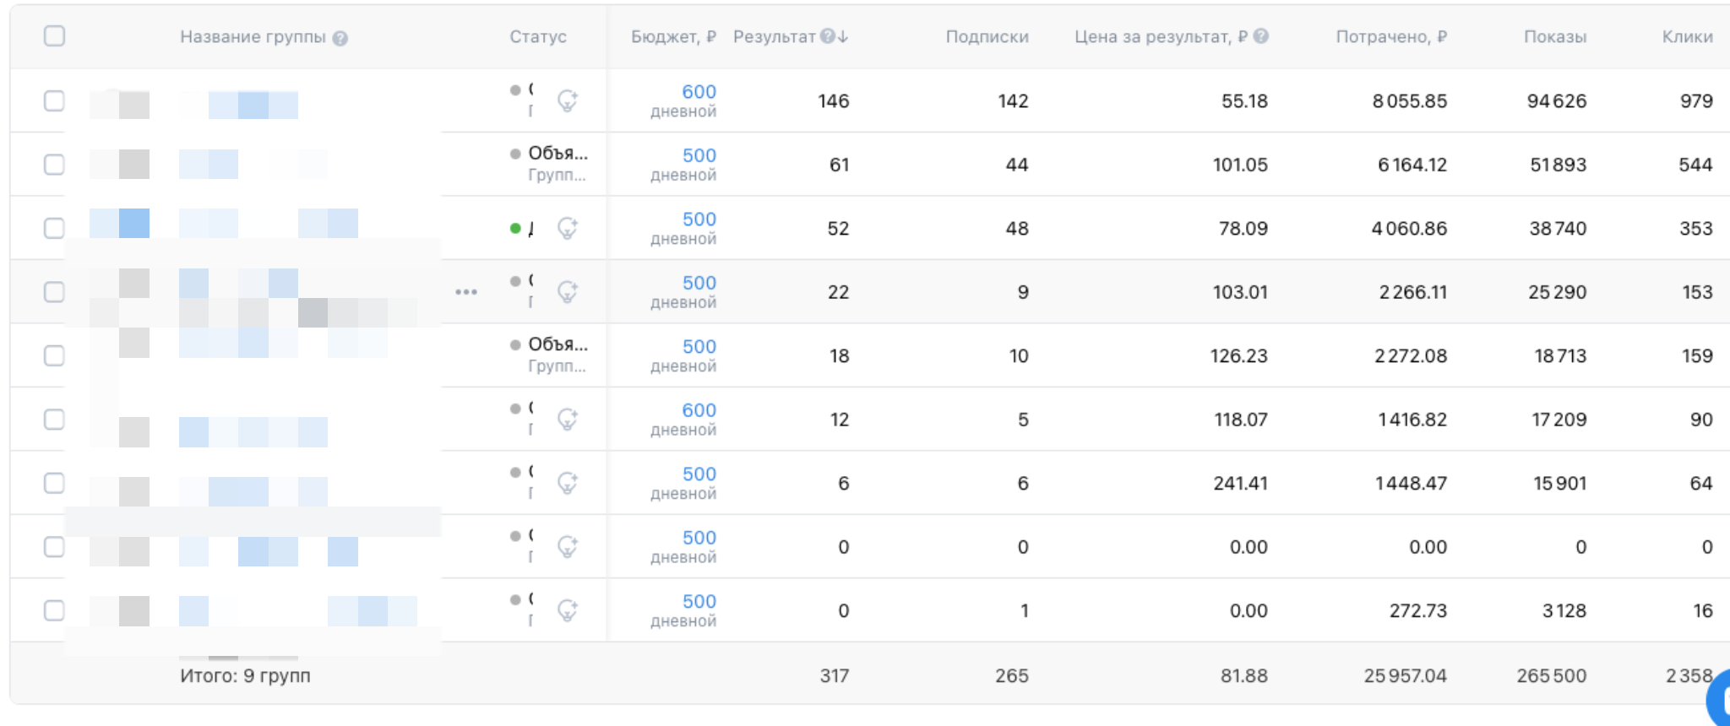Screen dimensions: 1730x726
Task: Click help icon beside Цена за результат
Action: pyautogui.click(x=1260, y=36)
